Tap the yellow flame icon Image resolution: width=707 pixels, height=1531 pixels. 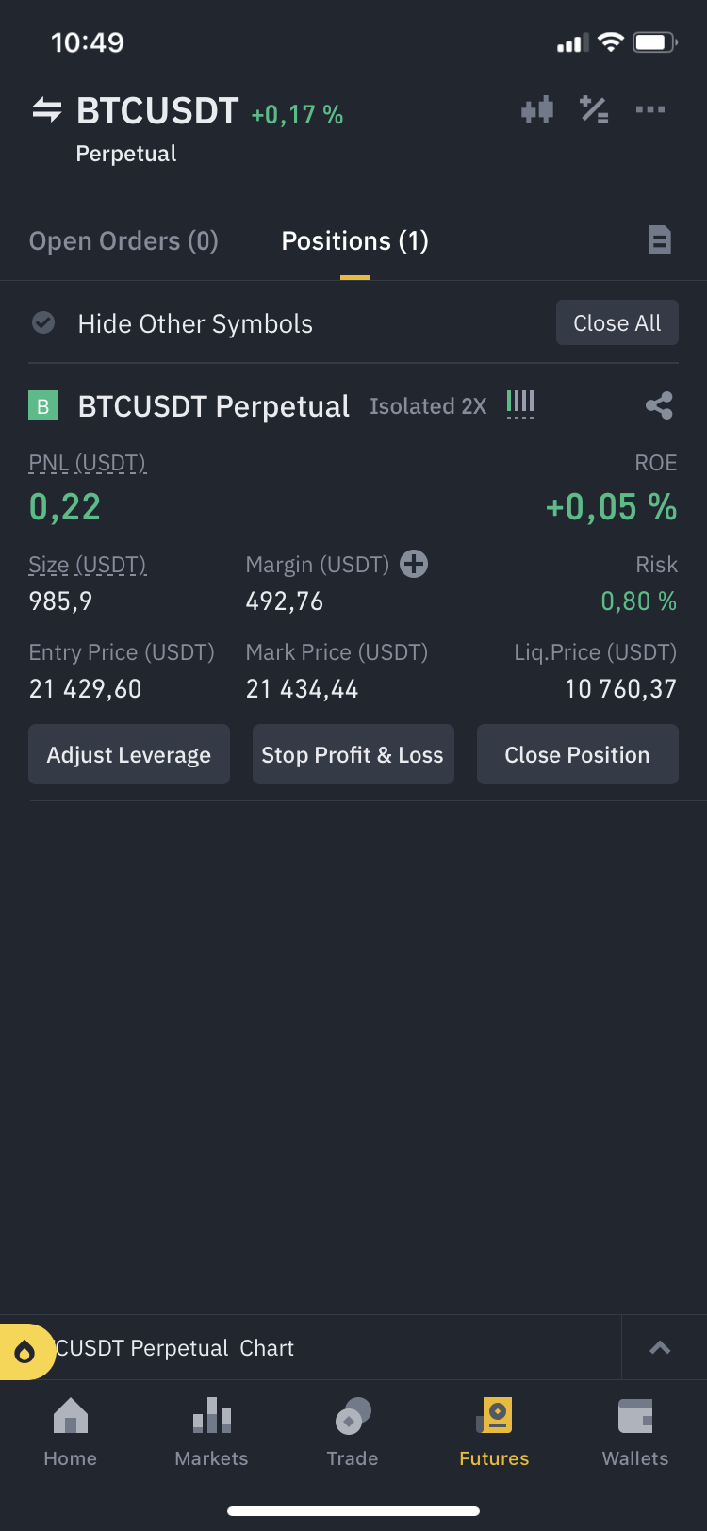[x=25, y=1353]
